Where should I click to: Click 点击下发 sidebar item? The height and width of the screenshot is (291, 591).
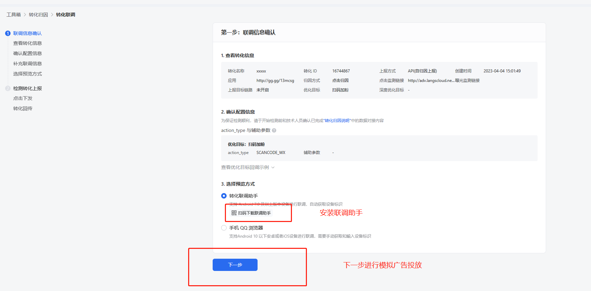22,98
